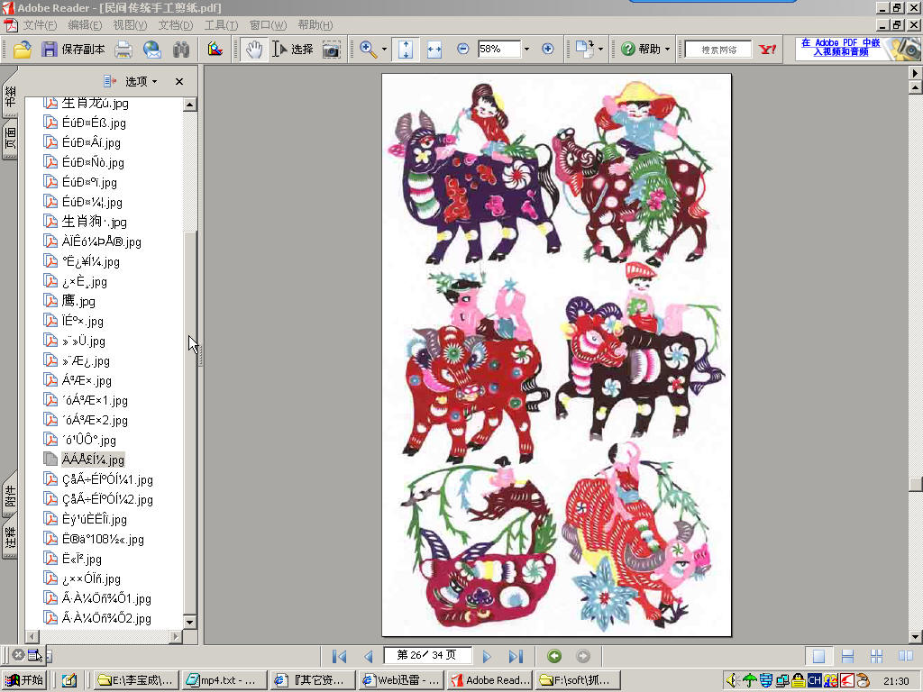Open the Attachments side tab
This screenshot has height=692, width=923.
tap(10, 496)
